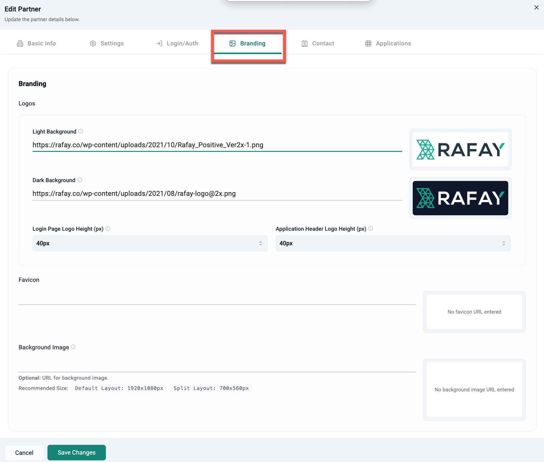
Task: Close the Edit Partner dialog
Action: [x=536, y=8]
